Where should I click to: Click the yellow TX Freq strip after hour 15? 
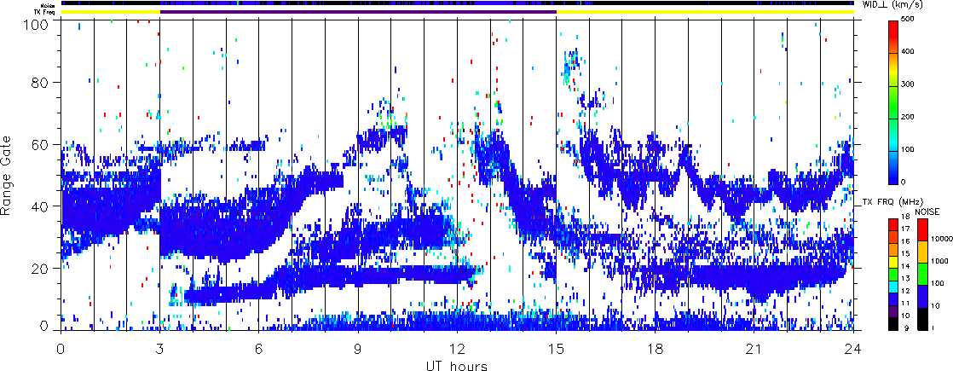[705, 12]
